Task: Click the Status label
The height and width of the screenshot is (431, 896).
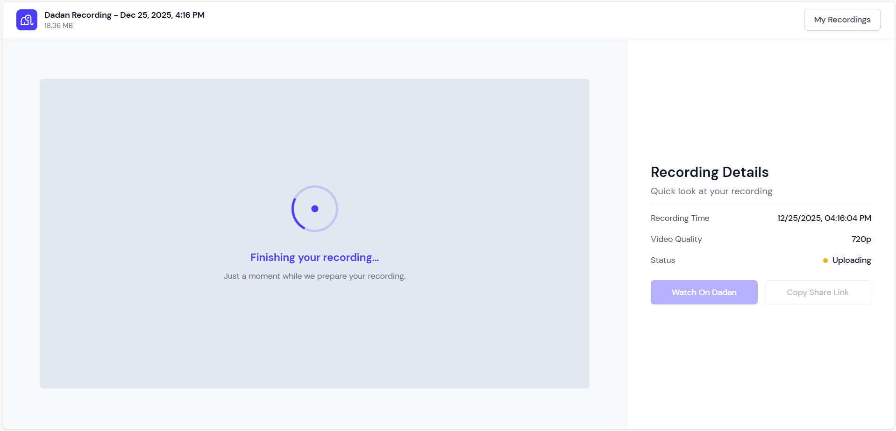Action: pos(662,260)
